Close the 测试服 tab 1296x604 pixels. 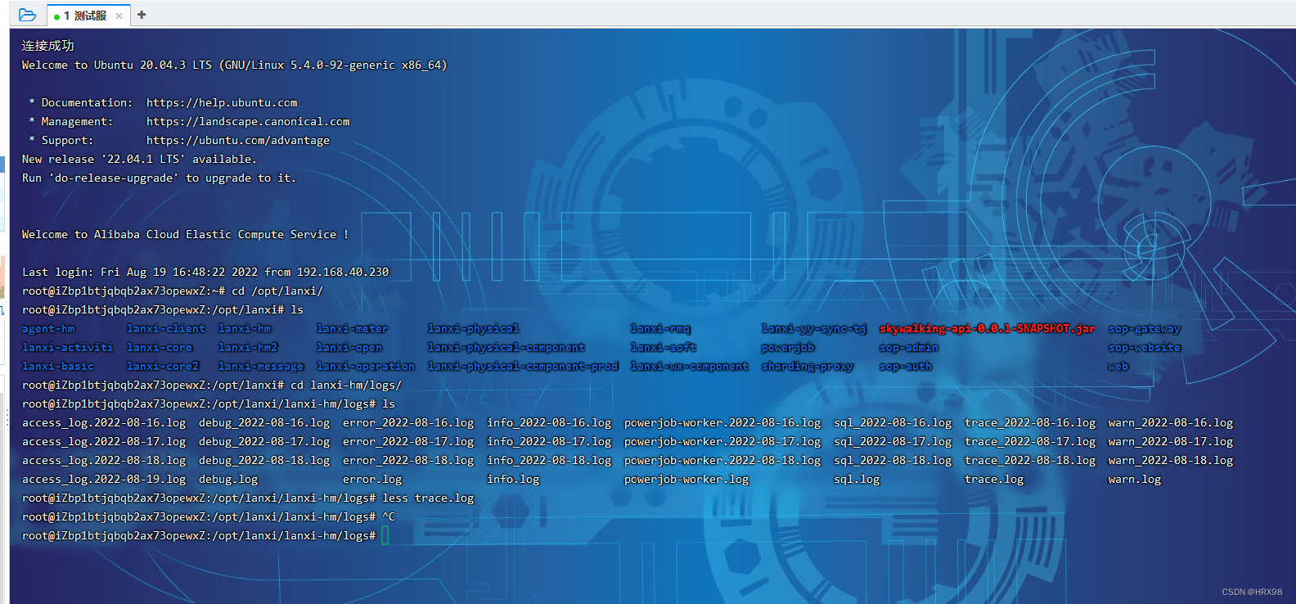pos(119,16)
